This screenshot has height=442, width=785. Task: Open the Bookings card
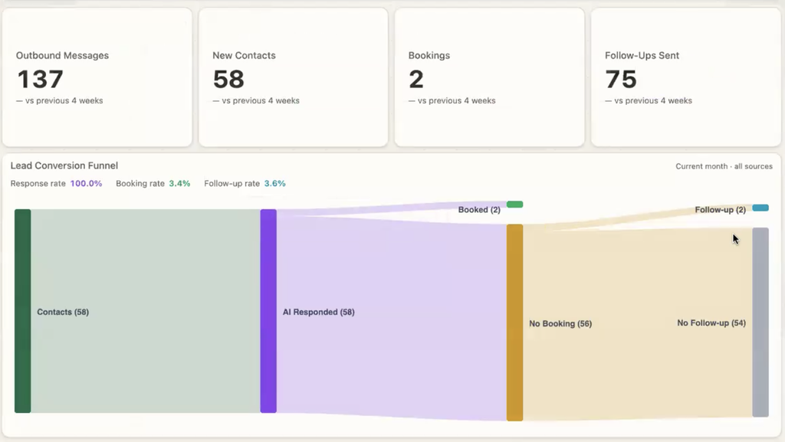(490, 77)
